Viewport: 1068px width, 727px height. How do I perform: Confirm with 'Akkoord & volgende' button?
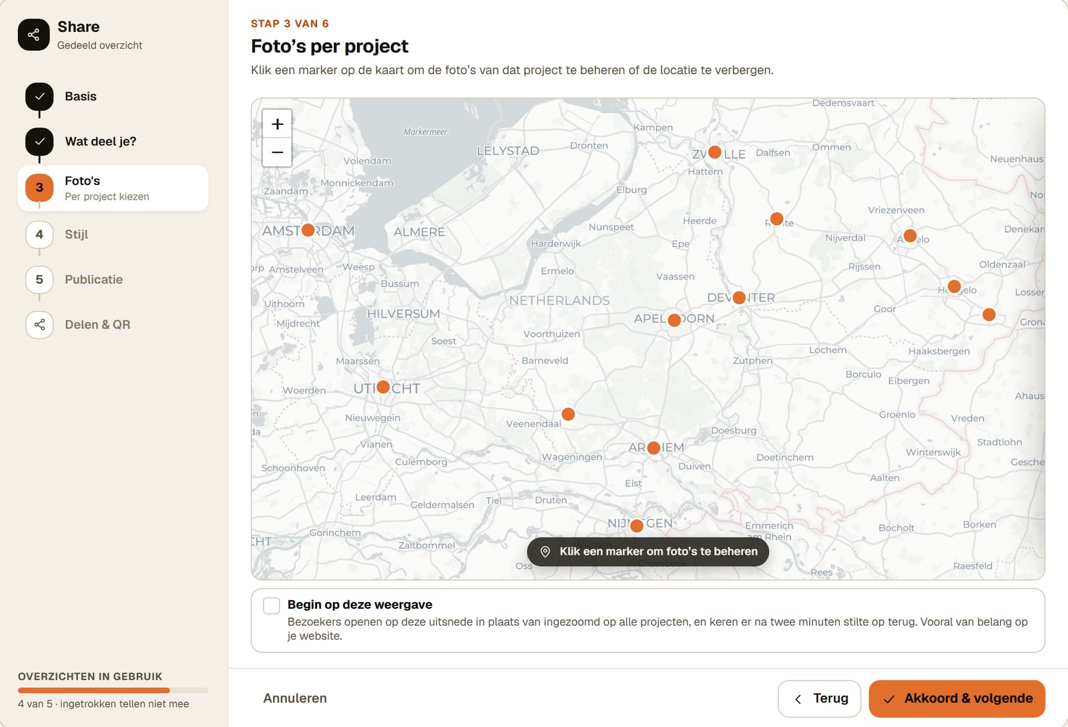coord(957,699)
